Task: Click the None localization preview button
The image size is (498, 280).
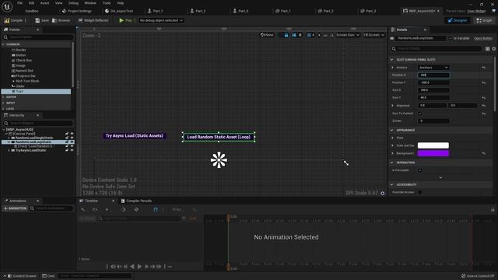Action: click(267, 35)
